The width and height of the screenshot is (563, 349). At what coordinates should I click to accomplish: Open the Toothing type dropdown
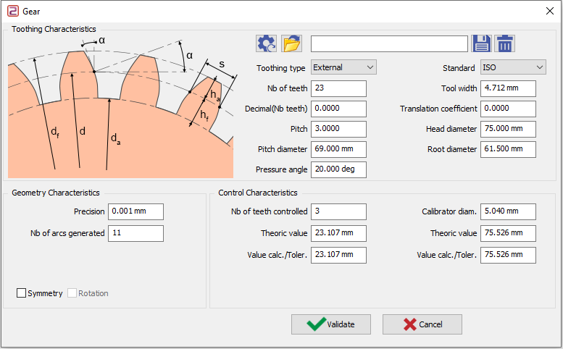click(343, 67)
